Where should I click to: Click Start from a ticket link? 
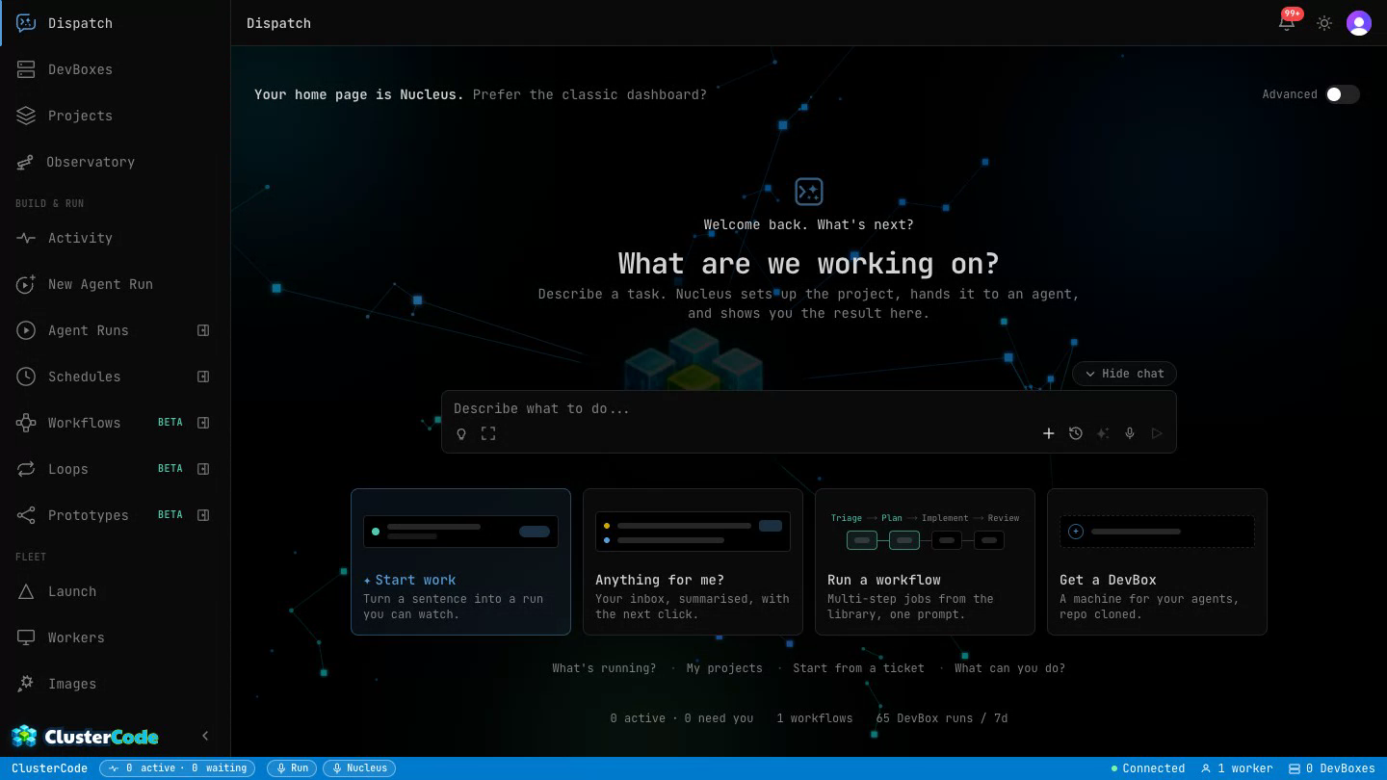[x=858, y=668]
